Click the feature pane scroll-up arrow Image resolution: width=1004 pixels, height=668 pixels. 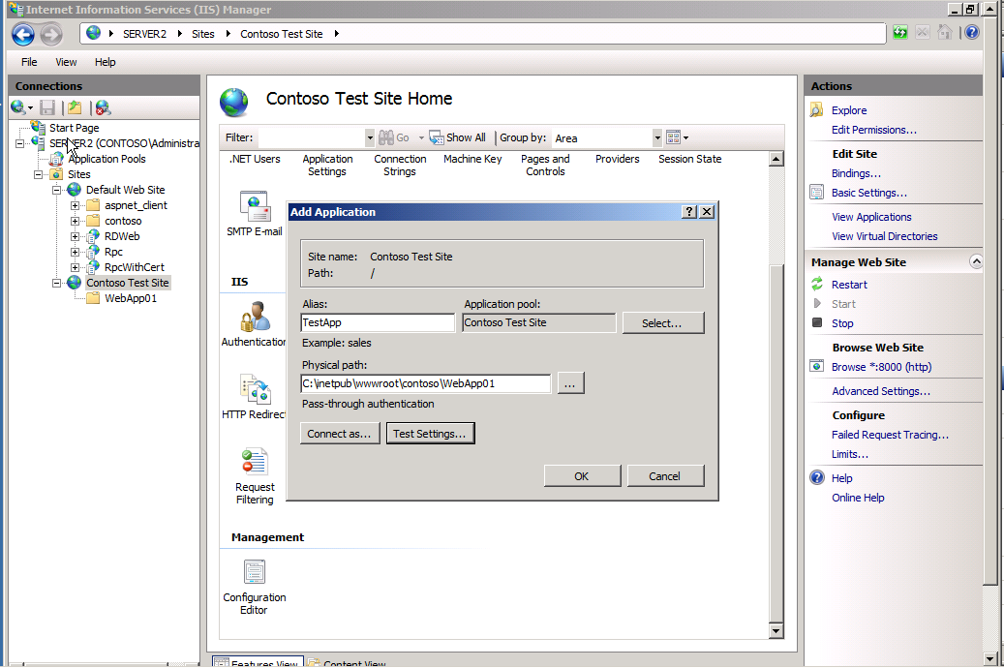click(x=776, y=159)
